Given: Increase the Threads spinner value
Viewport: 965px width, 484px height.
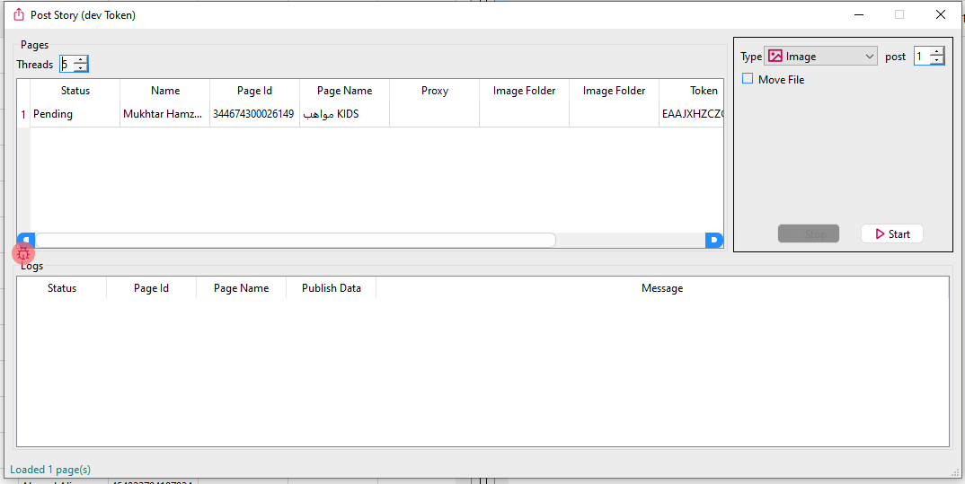Looking at the screenshot, I should point(80,60).
